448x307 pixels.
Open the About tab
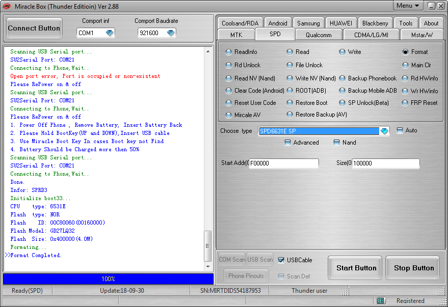point(431,23)
